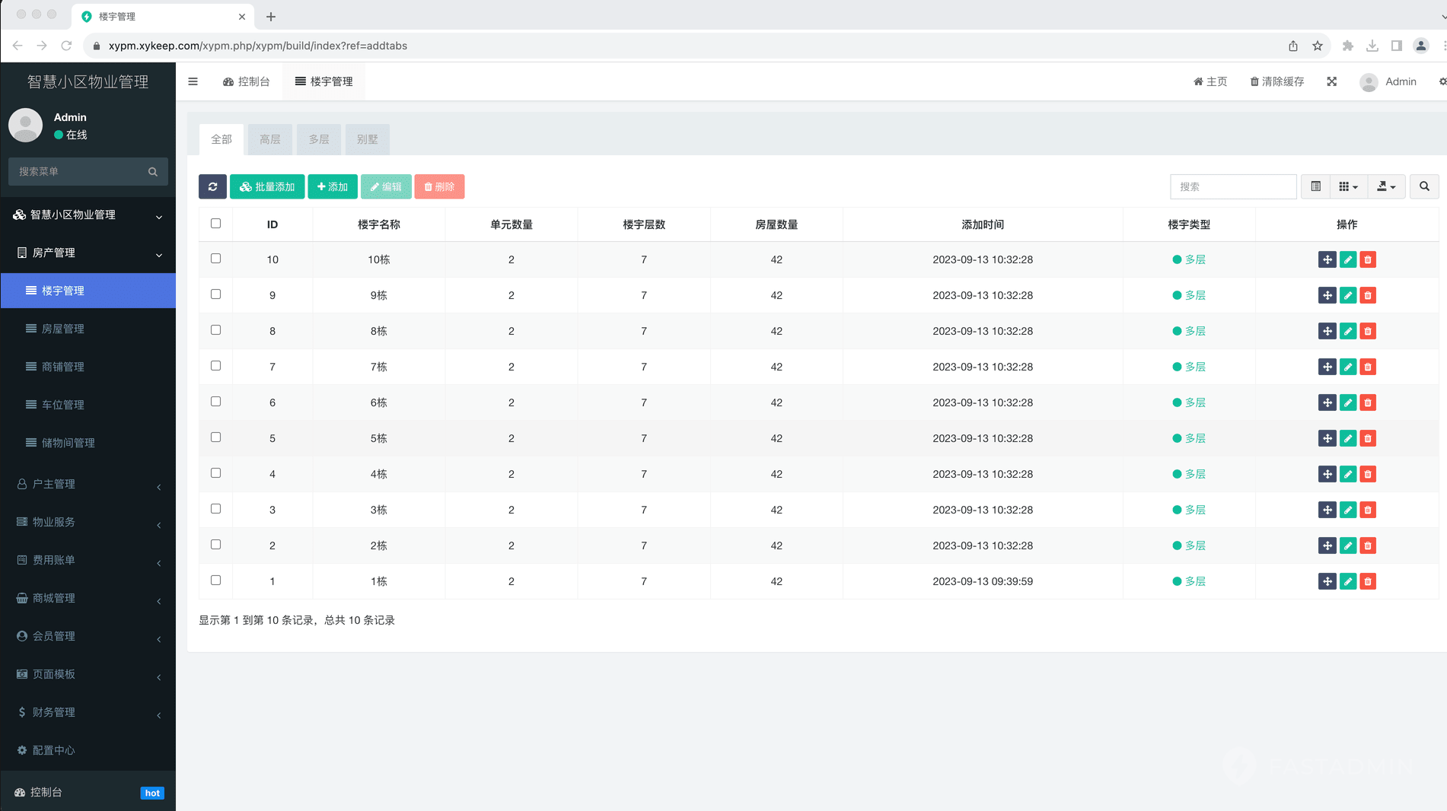1447x811 pixels.
Task: Enter fullscreen using the expand icon
Action: pos(1331,81)
